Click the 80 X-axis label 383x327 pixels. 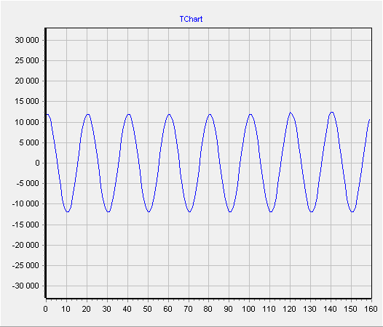(x=208, y=310)
